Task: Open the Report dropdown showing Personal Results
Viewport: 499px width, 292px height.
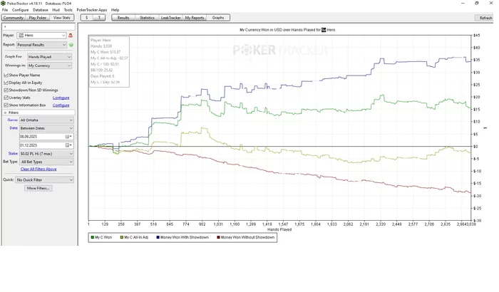Action: click(41, 45)
